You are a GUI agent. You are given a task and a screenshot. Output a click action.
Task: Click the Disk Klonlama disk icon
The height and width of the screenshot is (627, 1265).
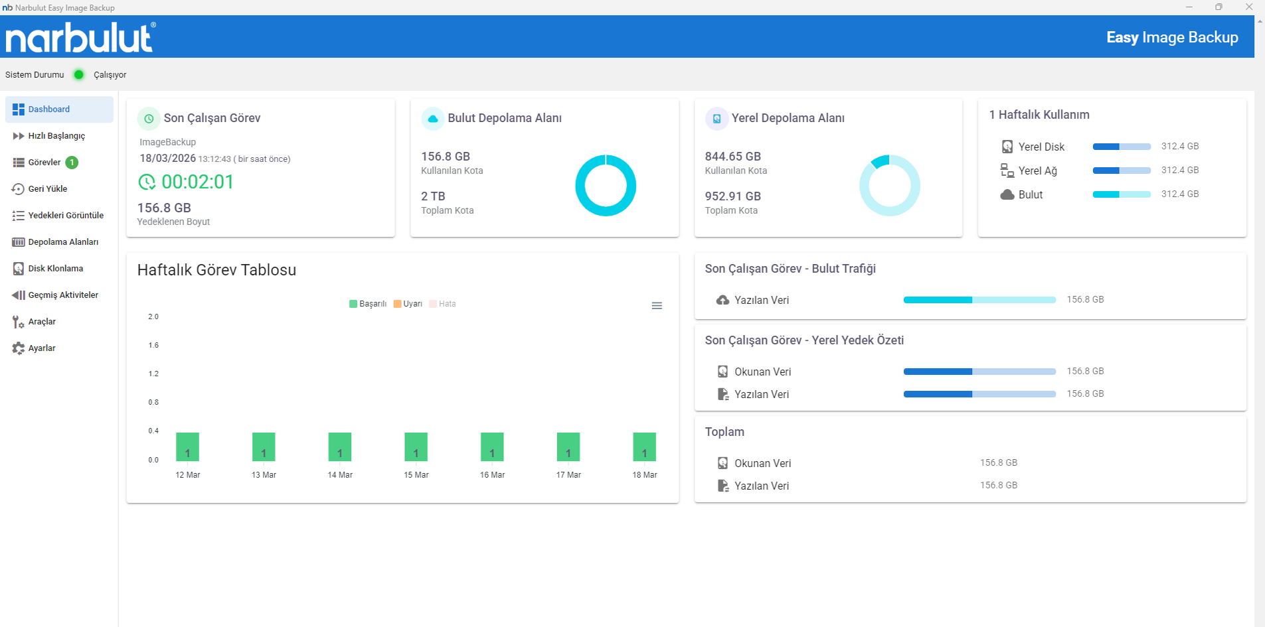[x=18, y=269]
